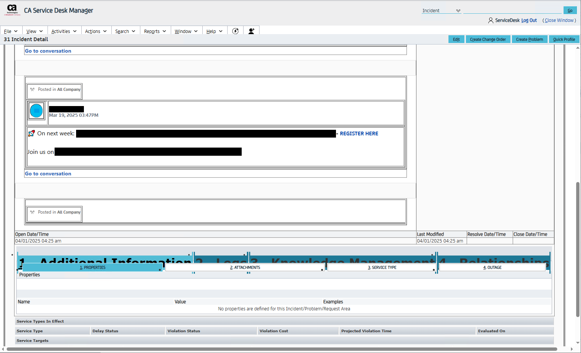This screenshot has width=581, height=353.
Task: Click the add-person icon in the menu bar
Action: 251,31
